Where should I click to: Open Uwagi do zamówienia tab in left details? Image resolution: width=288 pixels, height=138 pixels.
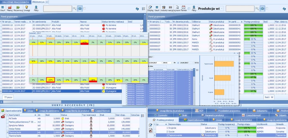pyautogui.click(x=47, y=110)
